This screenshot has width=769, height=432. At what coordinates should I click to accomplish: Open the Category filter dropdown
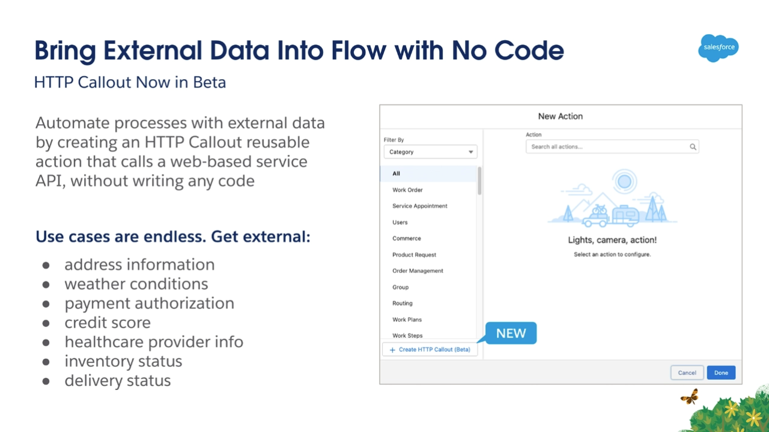click(430, 152)
